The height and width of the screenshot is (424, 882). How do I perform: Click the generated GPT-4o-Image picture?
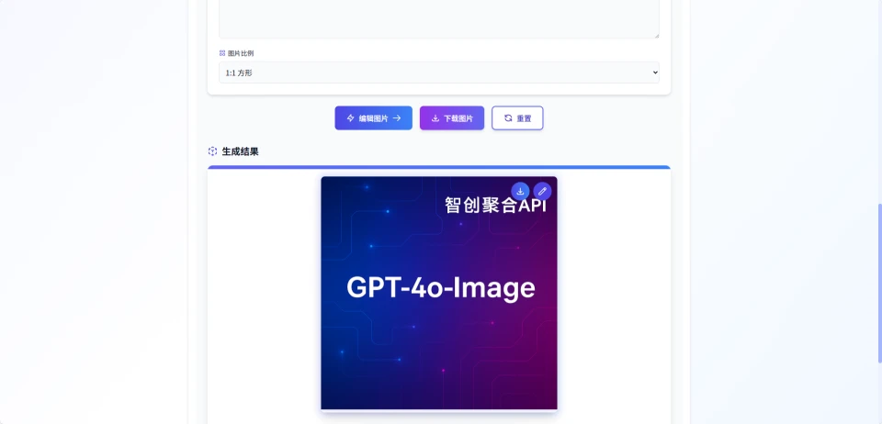click(x=439, y=293)
